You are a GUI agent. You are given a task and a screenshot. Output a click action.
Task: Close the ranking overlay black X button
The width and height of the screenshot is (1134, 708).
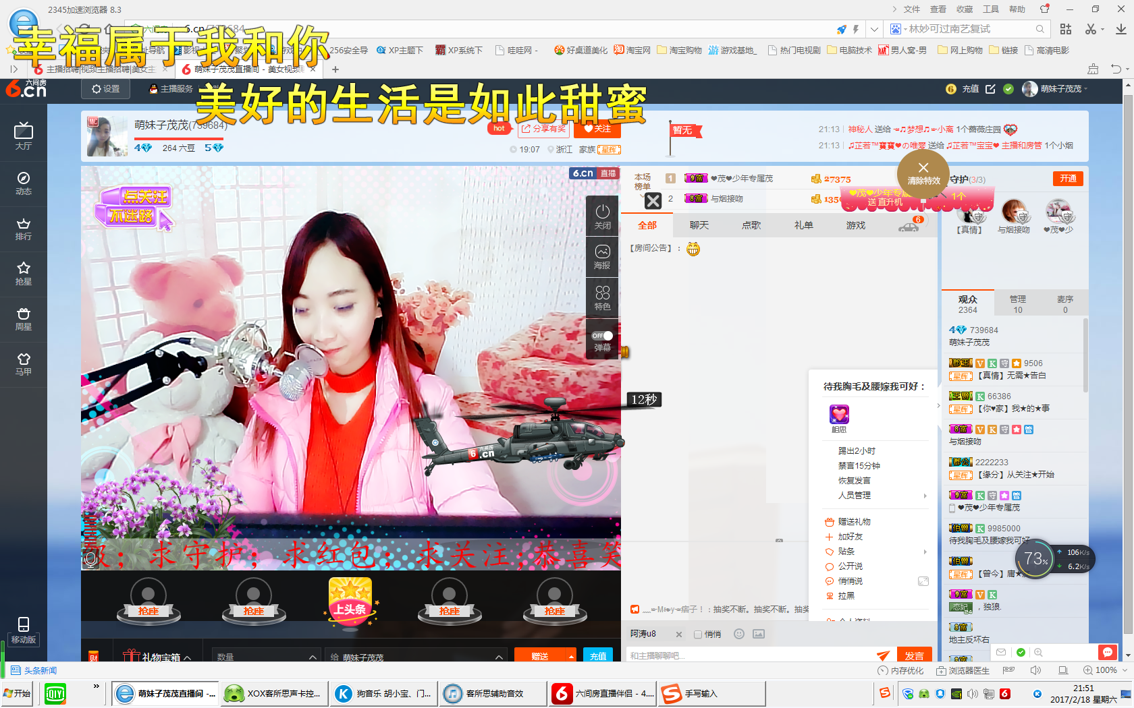(653, 200)
